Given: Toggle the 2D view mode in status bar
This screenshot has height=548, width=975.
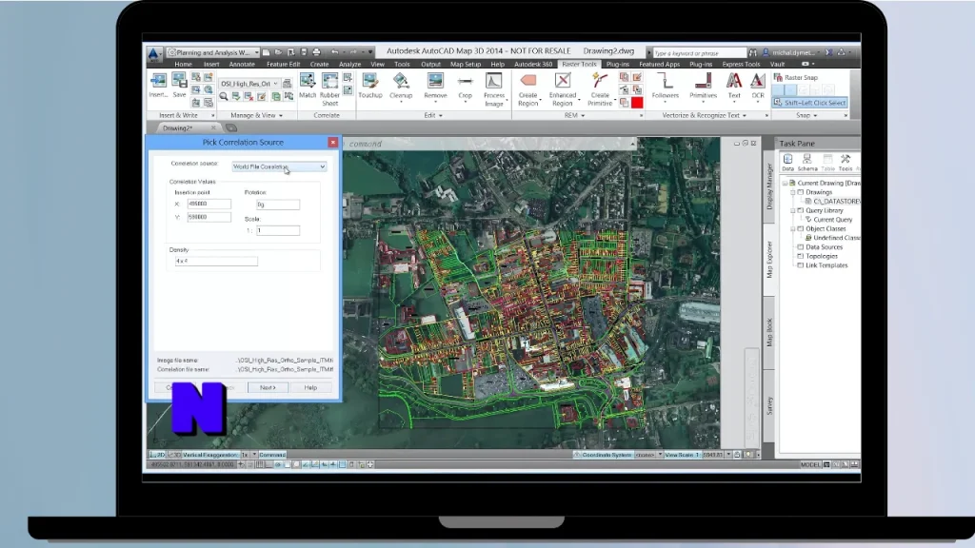Looking at the screenshot, I should 158,455.
